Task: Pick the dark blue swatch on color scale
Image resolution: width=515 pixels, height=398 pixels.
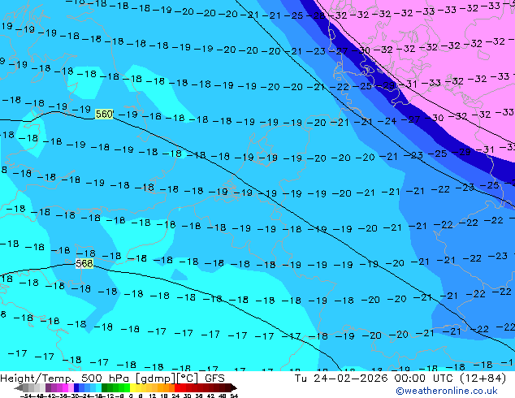Action: click(76, 387)
